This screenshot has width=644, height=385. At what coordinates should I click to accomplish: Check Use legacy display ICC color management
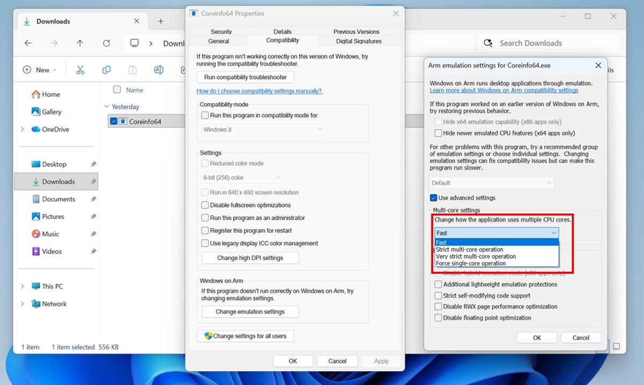204,243
